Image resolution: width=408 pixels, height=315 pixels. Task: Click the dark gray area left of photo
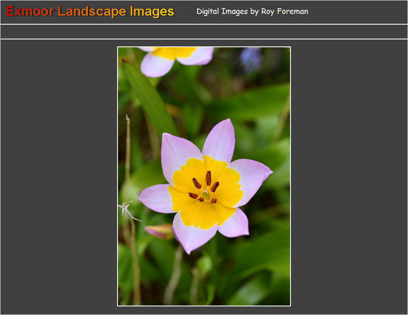58,176
